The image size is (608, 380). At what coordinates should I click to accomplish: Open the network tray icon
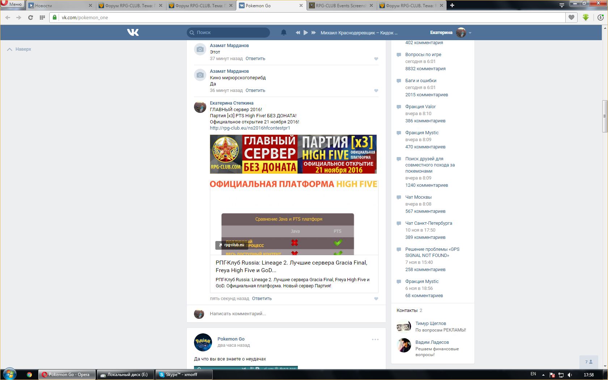[561, 375]
